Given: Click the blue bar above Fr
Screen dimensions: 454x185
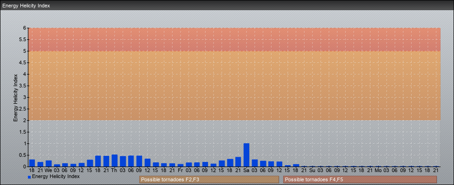Looking at the screenshot, I should (181, 166).
